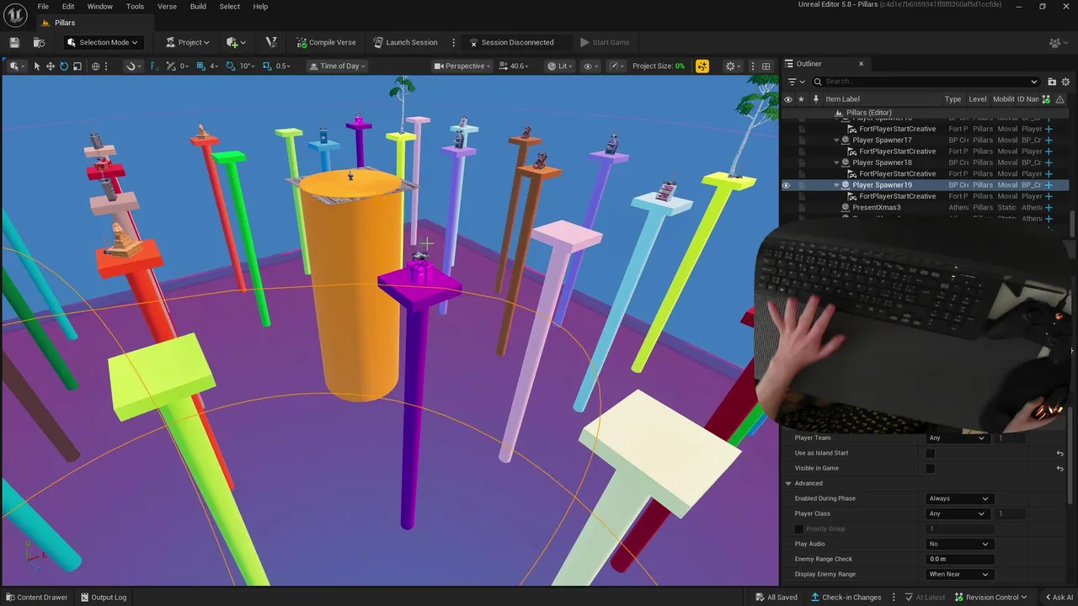
Task: Open the viewport menu icon at top-left corner
Action: point(15,66)
